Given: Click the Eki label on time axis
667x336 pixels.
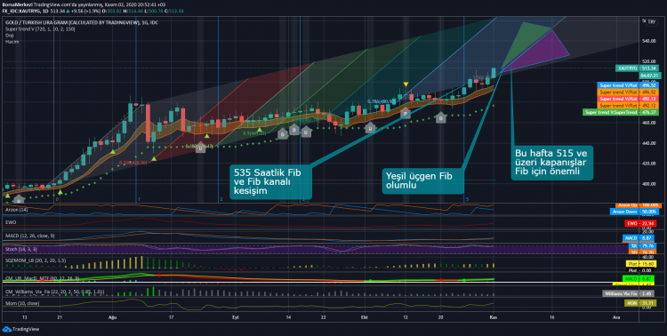Looking at the screenshot, I should [364, 317].
